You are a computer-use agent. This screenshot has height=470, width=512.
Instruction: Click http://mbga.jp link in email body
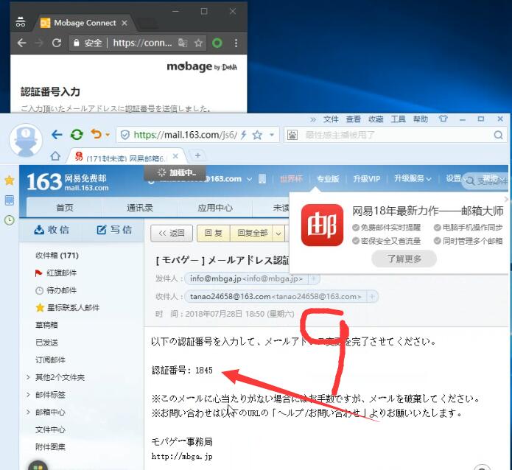point(182,456)
